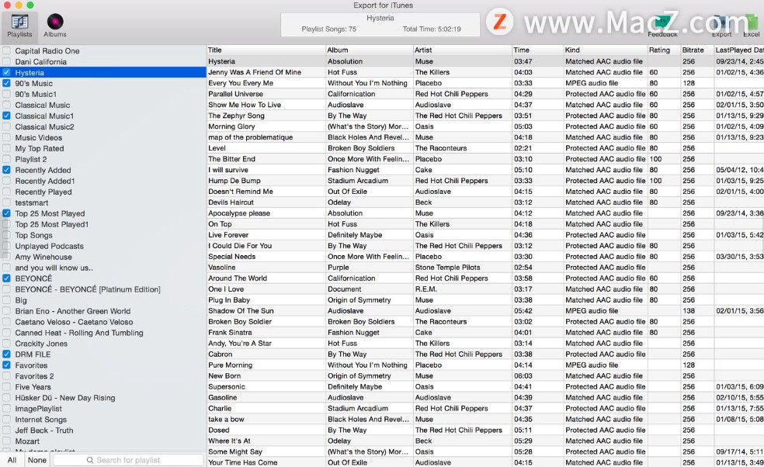Check the Mozart playlist checkbox

point(6,441)
